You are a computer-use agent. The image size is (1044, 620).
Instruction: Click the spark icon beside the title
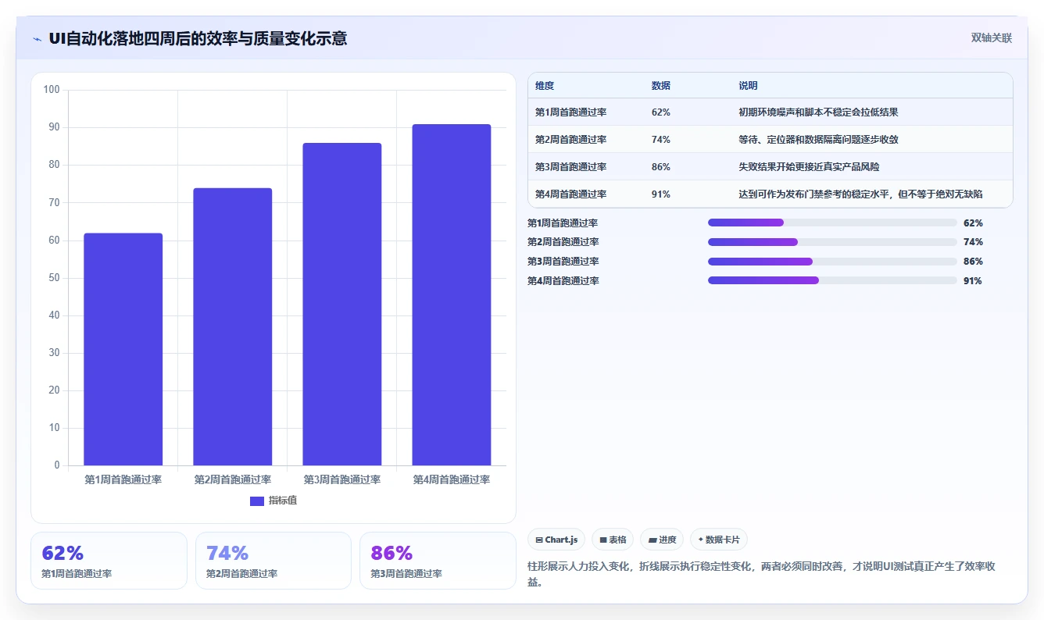(x=37, y=39)
